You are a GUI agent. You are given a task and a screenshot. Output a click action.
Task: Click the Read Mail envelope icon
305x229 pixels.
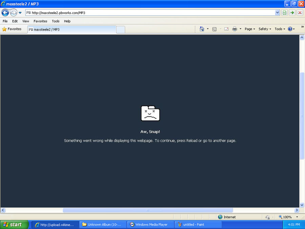(226, 29)
